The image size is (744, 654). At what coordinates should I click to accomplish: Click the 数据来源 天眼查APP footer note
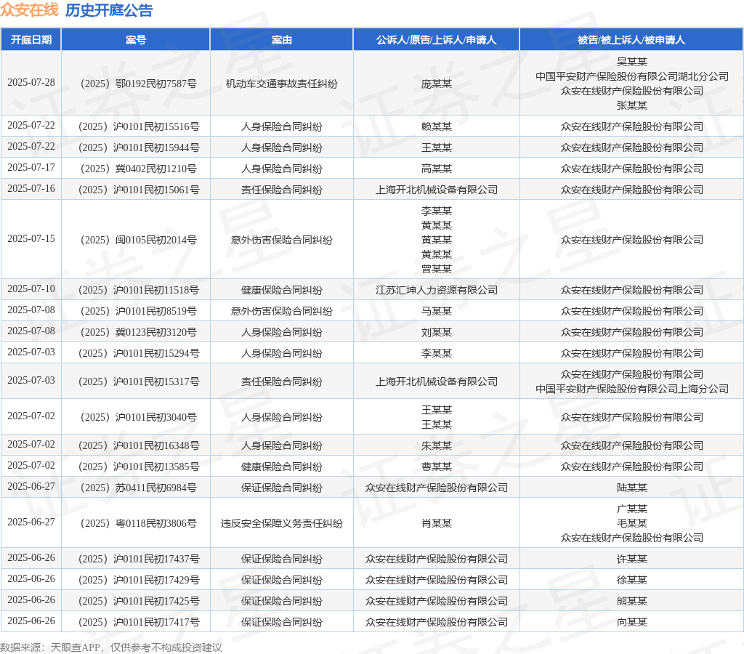pyautogui.click(x=110, y=647)
